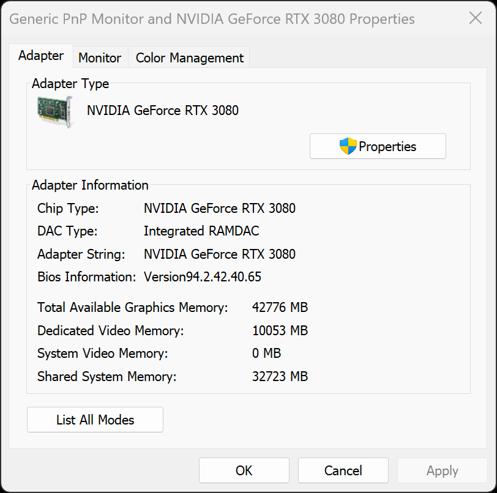This screenshot has width=497, height=493.
Task: Click the Bios Information version number
Action: coord(203,277)
